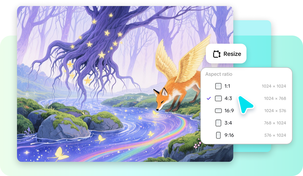Click the 9:16 tall portrait icon

tap(218, 135)
